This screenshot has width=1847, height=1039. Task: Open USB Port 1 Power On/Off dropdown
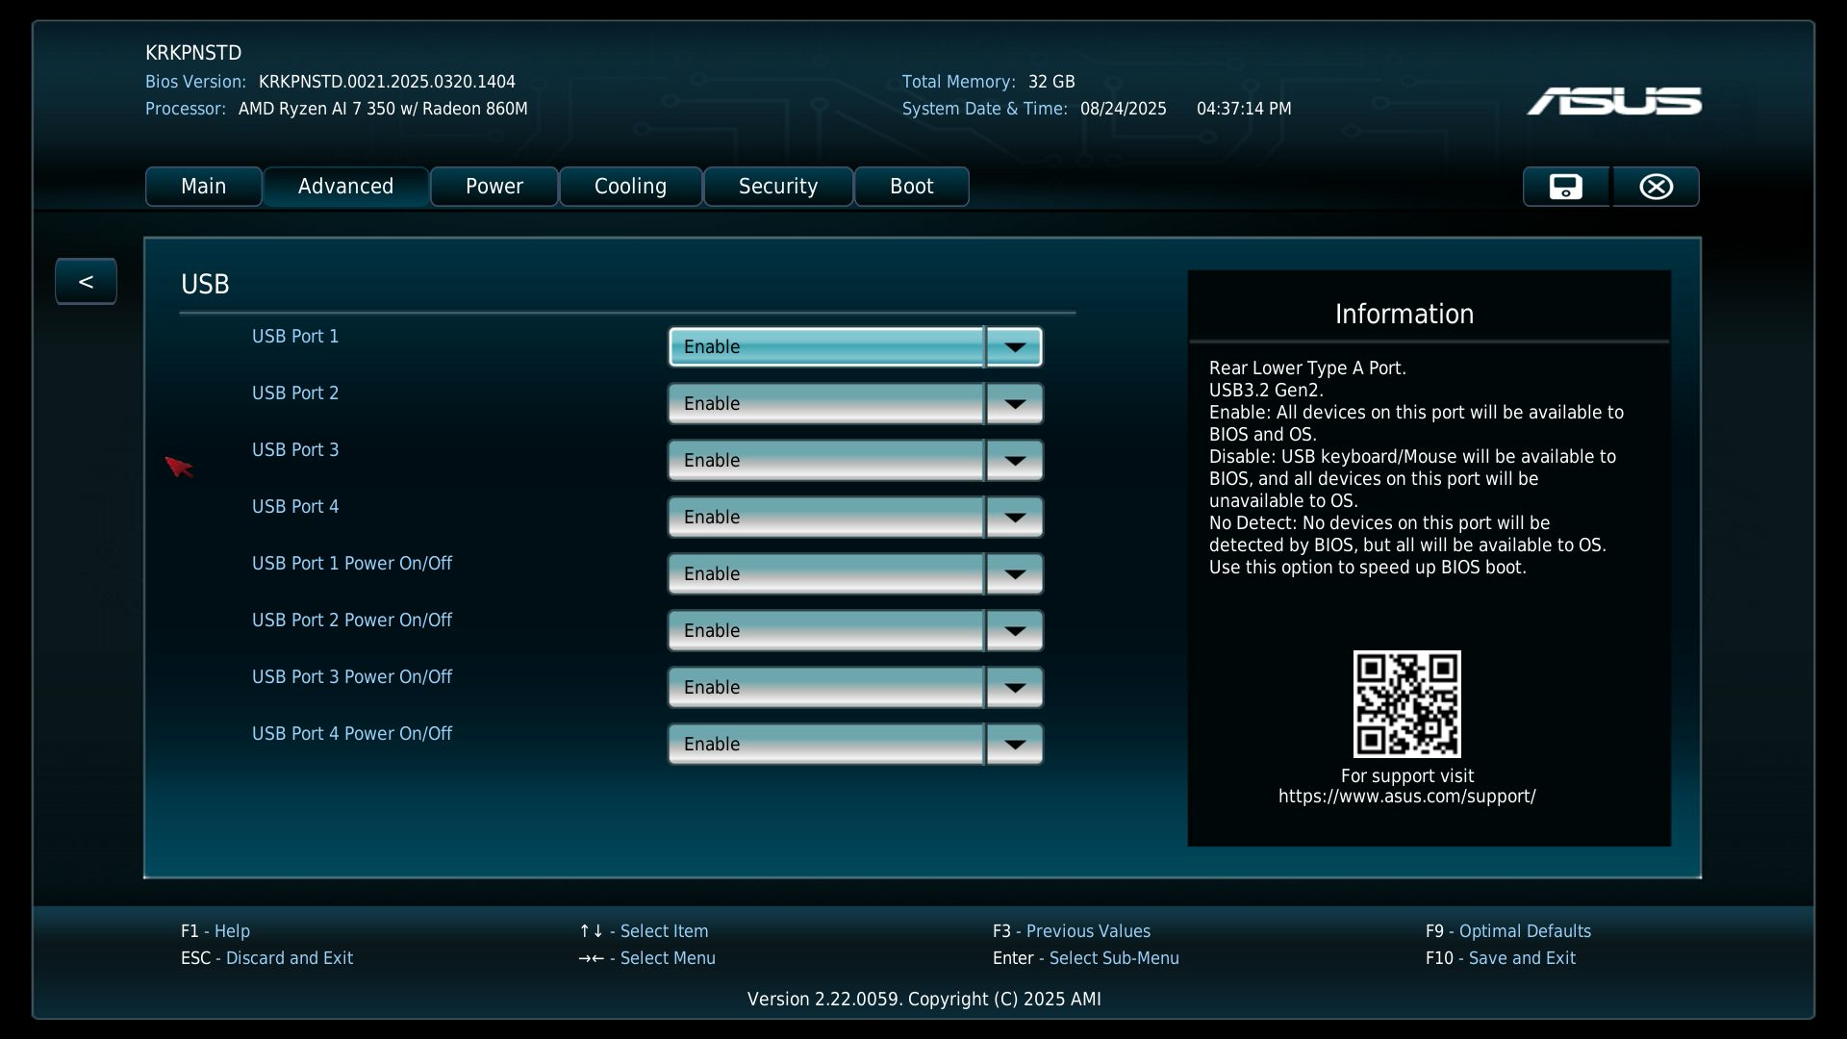pyautogui.click(x=854, y=574)
